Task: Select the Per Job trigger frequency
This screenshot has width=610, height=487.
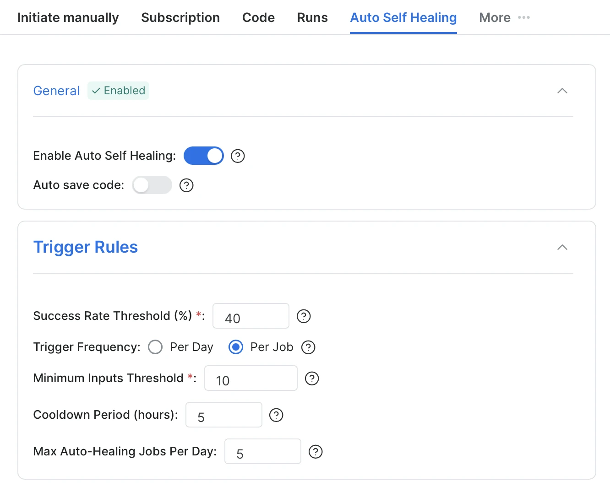Action: point(236,347)
